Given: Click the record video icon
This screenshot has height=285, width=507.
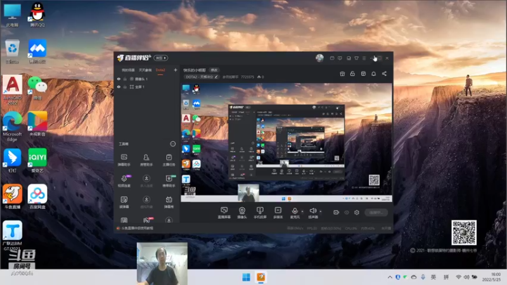Looking at the screenshot, I should pos(337,212).
